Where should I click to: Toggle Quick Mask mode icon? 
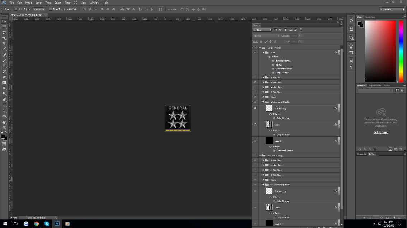4,144
